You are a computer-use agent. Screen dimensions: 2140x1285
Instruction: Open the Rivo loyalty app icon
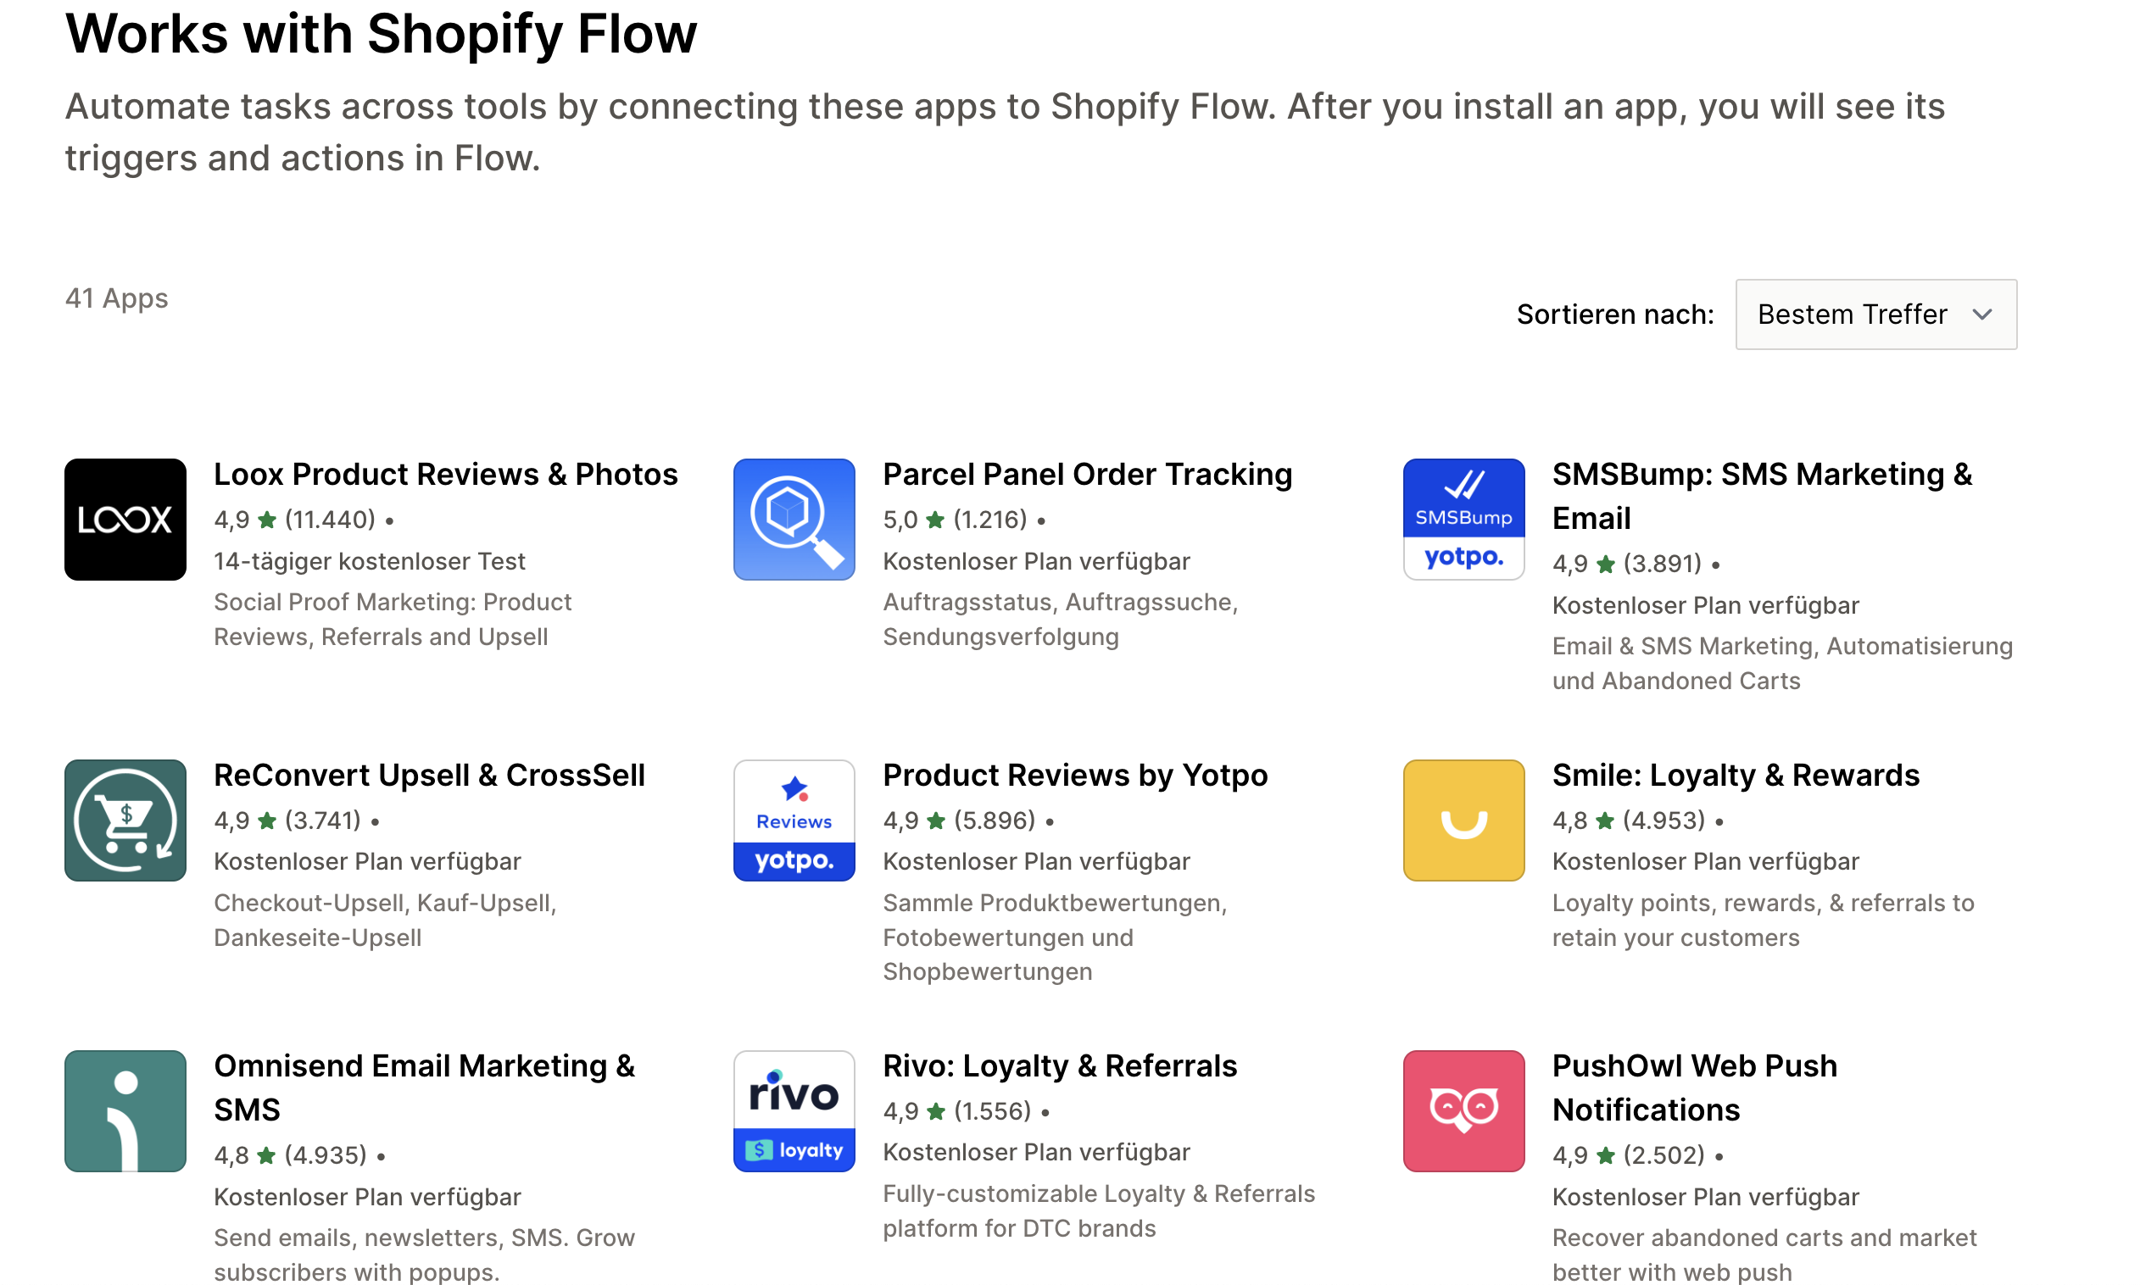click(794, 1110)
